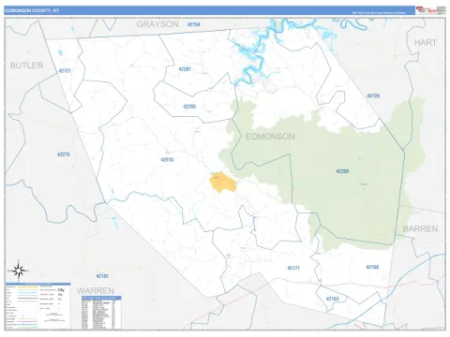The height and width of the screenshot is (337, 450).
Task: Select ZIP code label 42721
Action: pyautogui.click(x=65, y=71)
